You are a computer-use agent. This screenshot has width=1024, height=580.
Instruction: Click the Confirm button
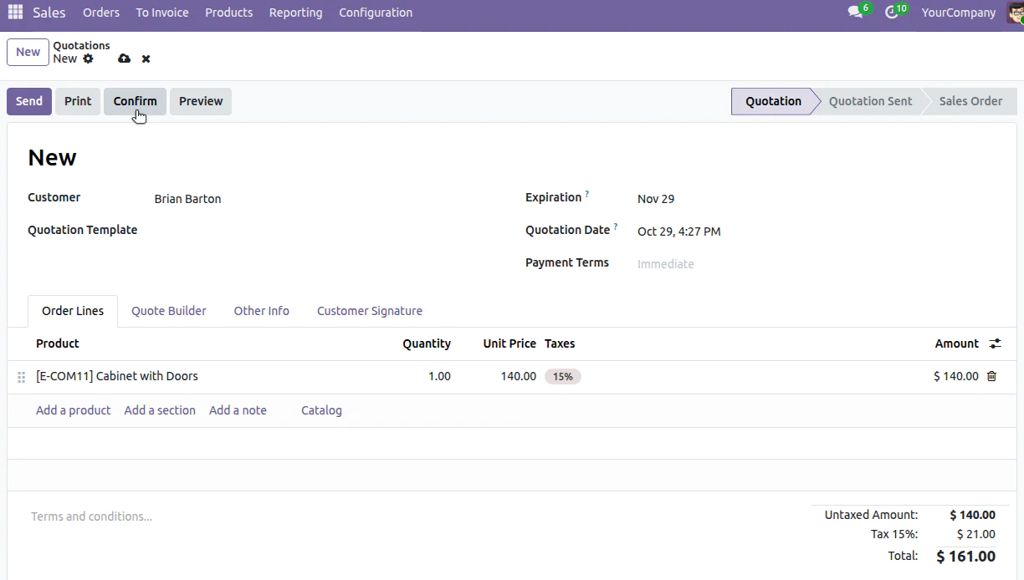click(x=135, y=101)
